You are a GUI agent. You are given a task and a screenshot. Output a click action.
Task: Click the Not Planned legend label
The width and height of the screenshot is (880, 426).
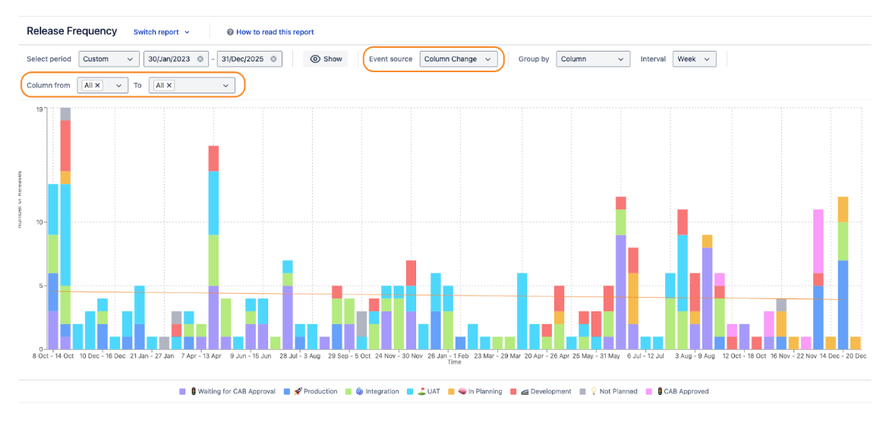(618, 391)
